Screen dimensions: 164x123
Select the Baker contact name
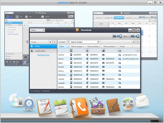click(61, 63)
